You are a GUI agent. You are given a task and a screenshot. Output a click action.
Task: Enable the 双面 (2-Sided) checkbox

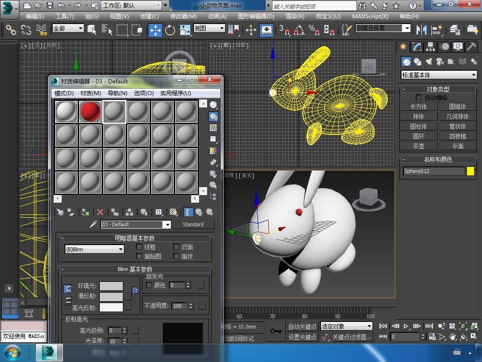176,247
